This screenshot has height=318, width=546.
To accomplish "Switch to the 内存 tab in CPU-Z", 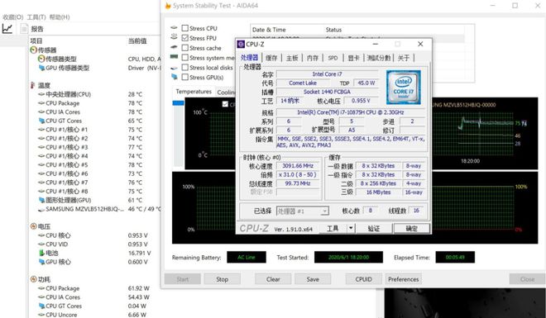I will 313,58.
